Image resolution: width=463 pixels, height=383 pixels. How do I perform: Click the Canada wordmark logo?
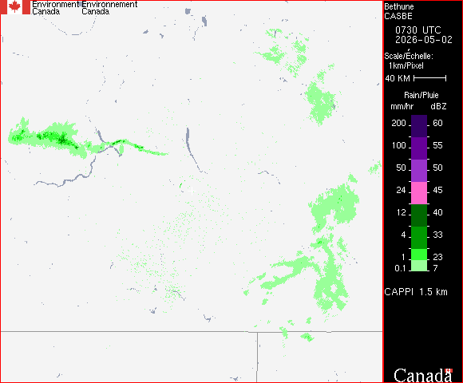click(x=422, y=376)
